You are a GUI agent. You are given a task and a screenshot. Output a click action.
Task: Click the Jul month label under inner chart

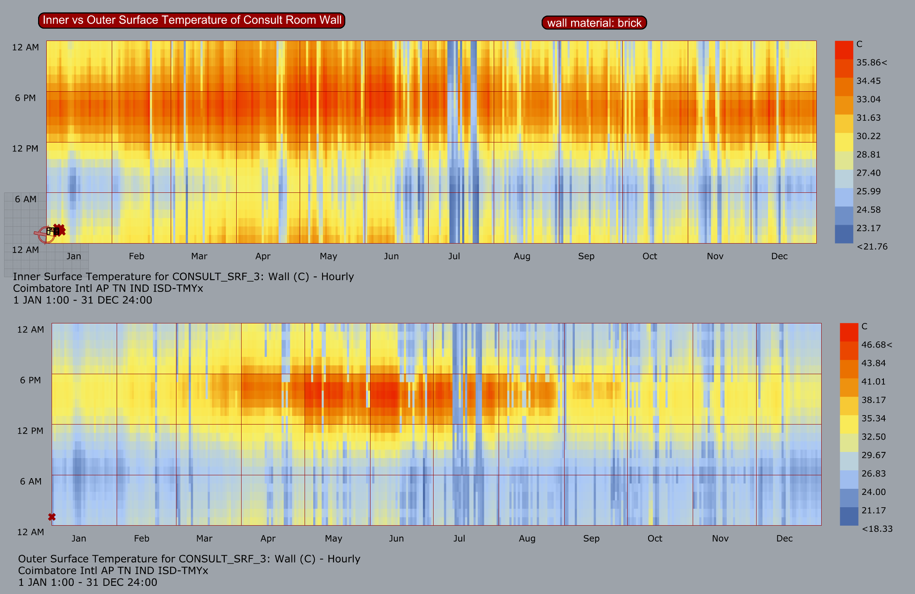[454, 256]
